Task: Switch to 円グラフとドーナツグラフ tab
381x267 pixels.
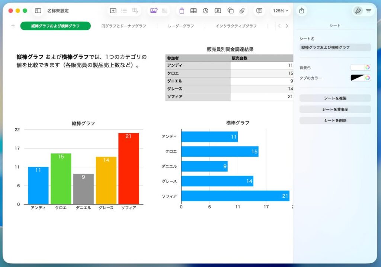Action: [124, 26]
